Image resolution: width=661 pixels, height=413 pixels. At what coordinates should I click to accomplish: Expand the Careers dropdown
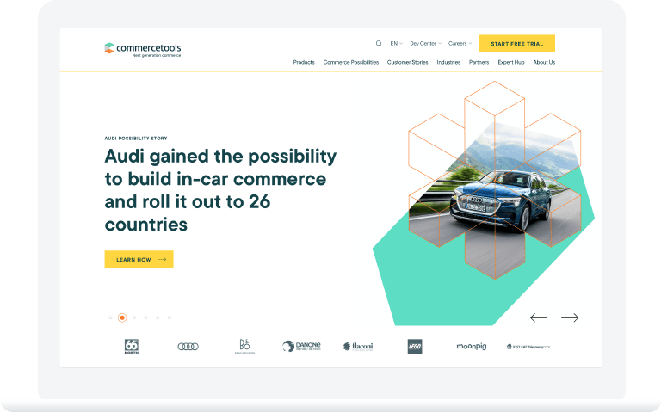click(x=460, y=43)
